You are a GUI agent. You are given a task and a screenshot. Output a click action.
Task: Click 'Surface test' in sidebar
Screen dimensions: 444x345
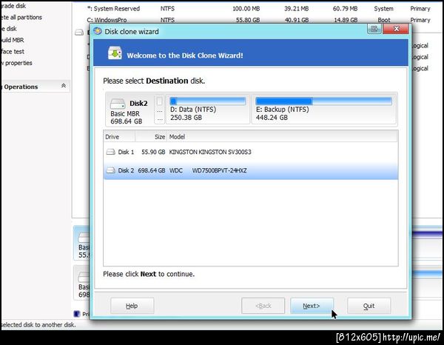[13, 52]
